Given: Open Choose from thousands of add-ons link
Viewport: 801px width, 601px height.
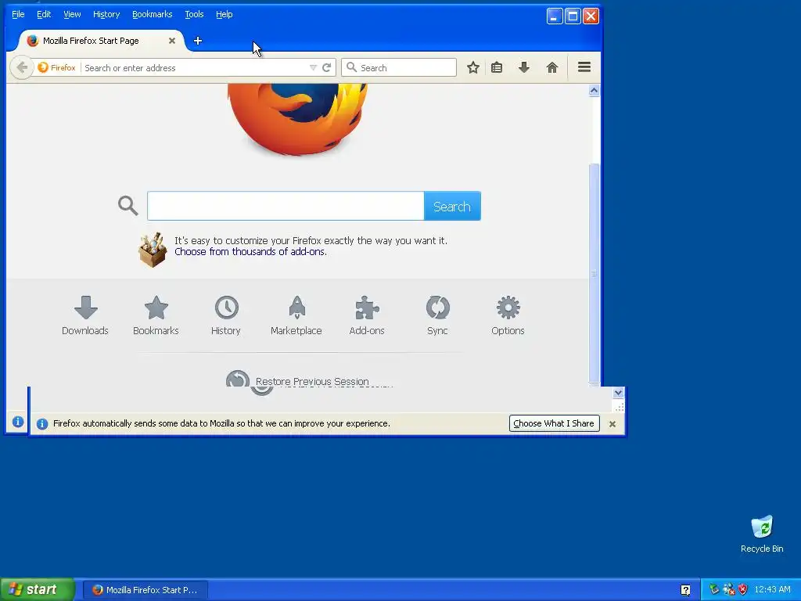Looking at the screenshot, I should [250, 251].
